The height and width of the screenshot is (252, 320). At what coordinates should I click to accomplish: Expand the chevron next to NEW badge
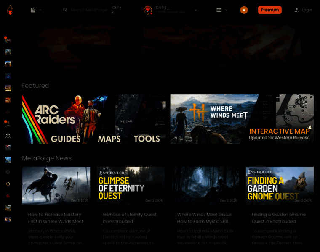point(226,10)
